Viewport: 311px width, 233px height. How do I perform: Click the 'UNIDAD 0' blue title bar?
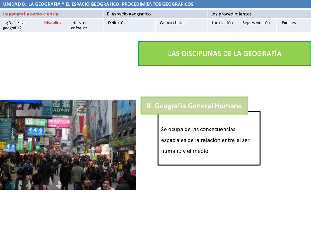point(155,4)
